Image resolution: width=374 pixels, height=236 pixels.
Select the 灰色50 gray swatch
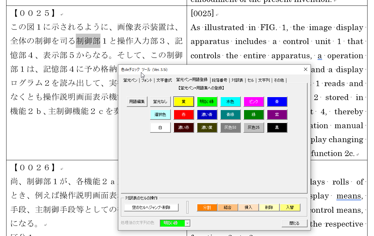(x=230, y=128)
